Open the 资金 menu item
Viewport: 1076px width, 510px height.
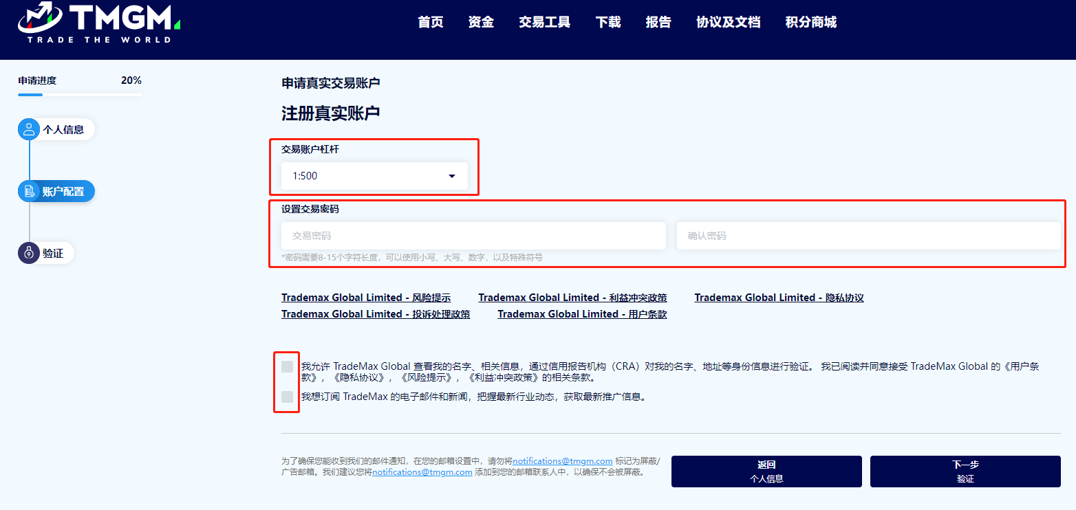pos(481,22)
